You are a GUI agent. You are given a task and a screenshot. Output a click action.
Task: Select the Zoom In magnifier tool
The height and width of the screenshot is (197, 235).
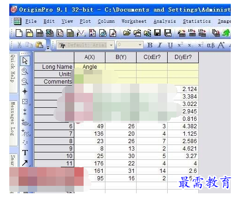tap(25, 71)
